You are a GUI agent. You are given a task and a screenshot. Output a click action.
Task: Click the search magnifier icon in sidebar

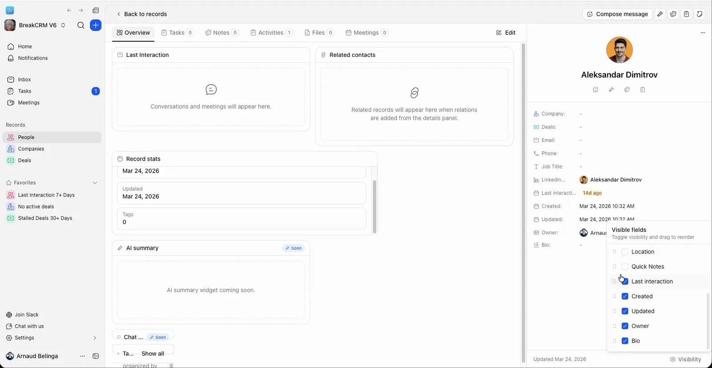tap(81, 25)
